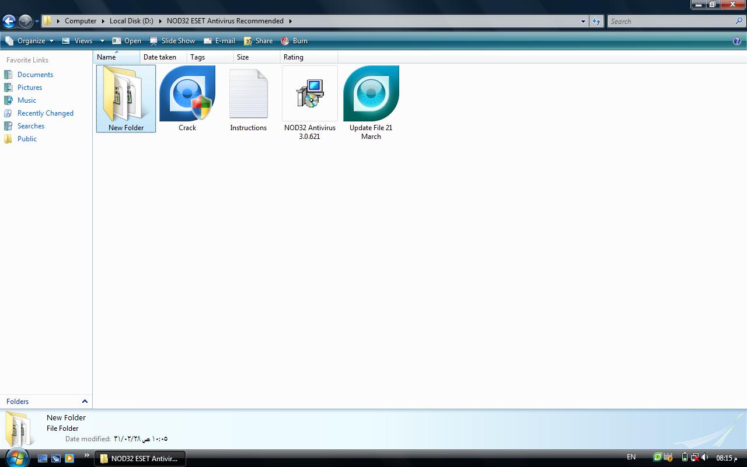Open the Windows Start orb
747x467 pixels.
pyautogui.click(x=16, y=457)
